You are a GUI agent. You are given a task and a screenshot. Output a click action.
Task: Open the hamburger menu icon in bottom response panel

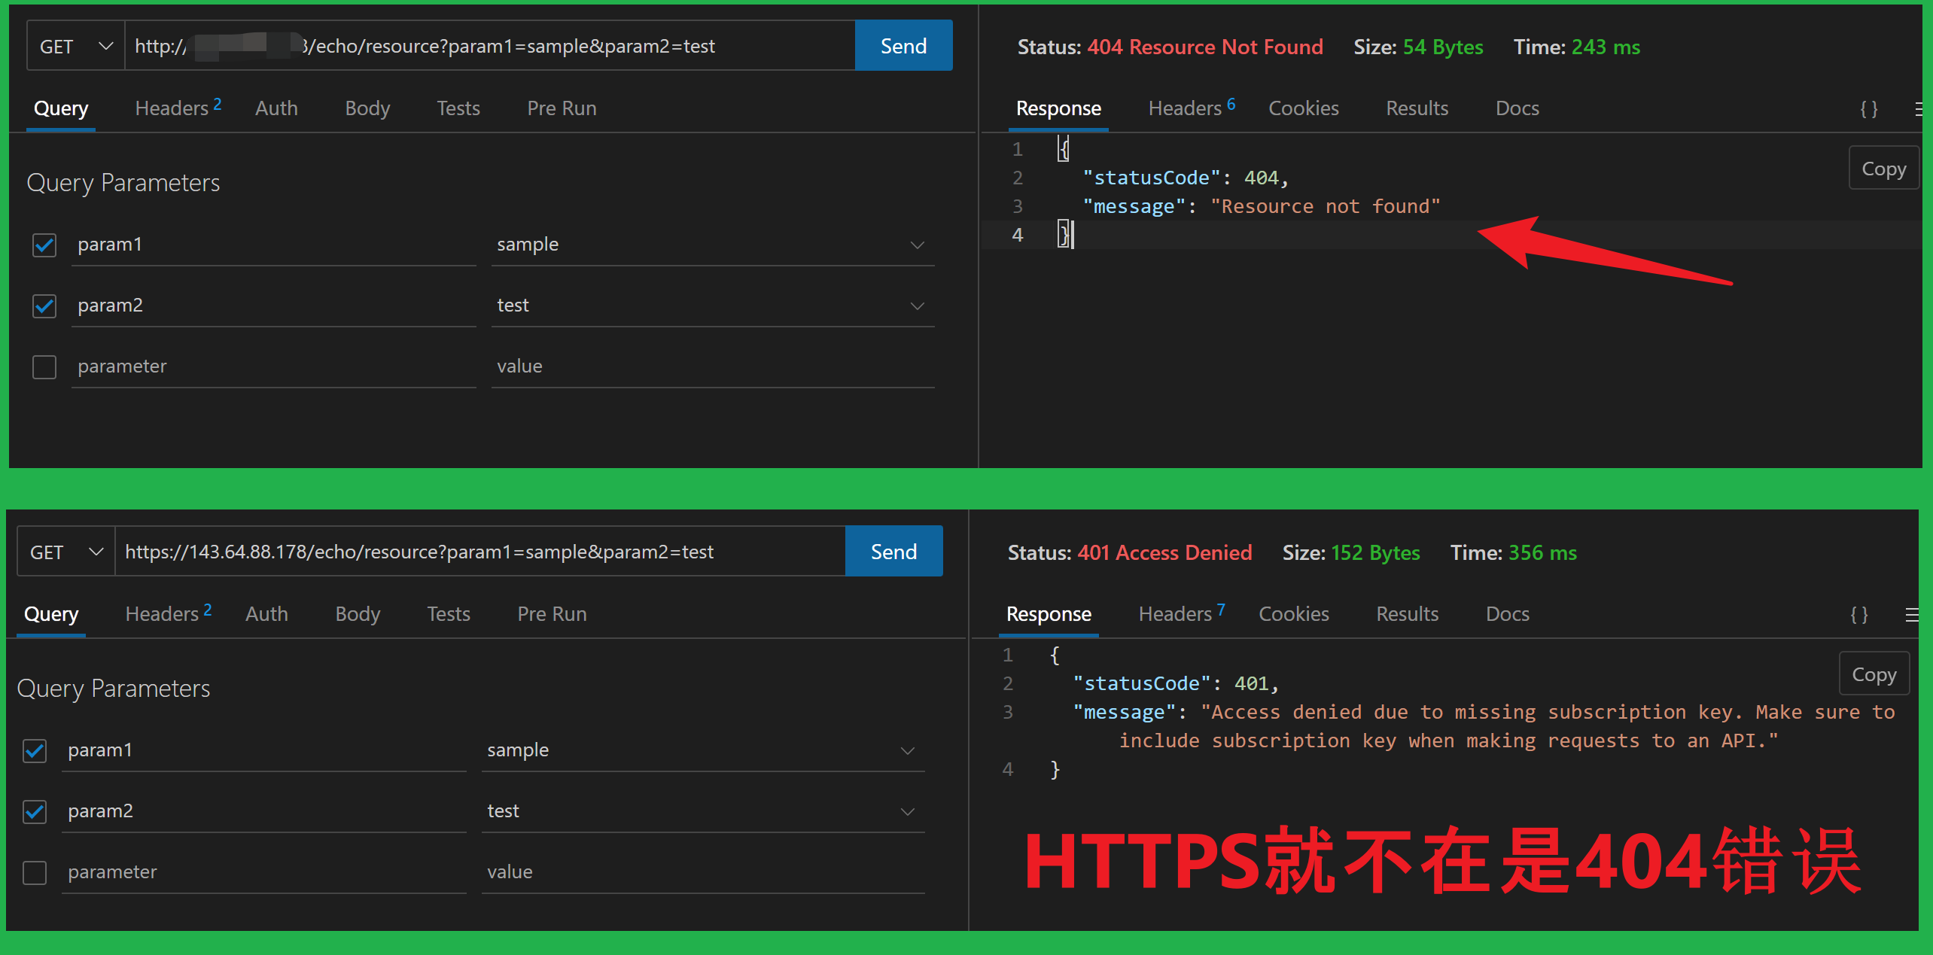[x=1910, y=615]
